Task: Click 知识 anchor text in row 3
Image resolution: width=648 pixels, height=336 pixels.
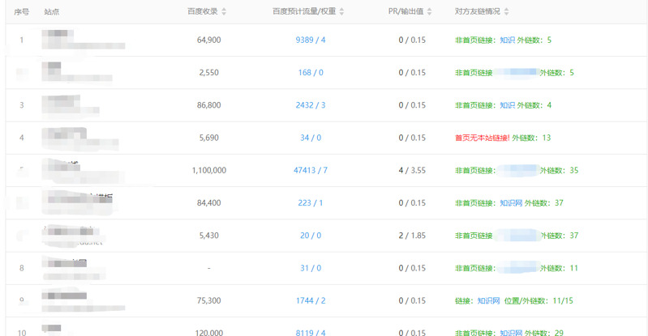Action: pyautogui.click(x=507, y=105)
